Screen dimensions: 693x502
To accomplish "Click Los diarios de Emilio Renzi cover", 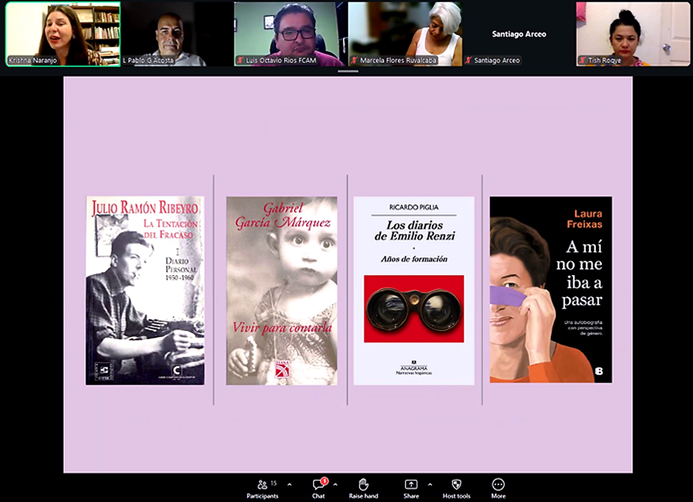I will point(414,291).
